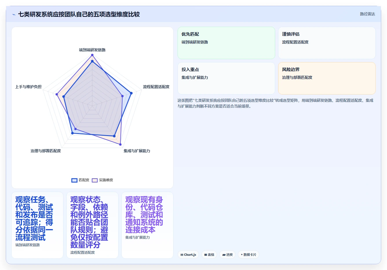The image size is (387, 270).
Task: Select the 进度 tag chip
Action: click(x=227, y=255)
